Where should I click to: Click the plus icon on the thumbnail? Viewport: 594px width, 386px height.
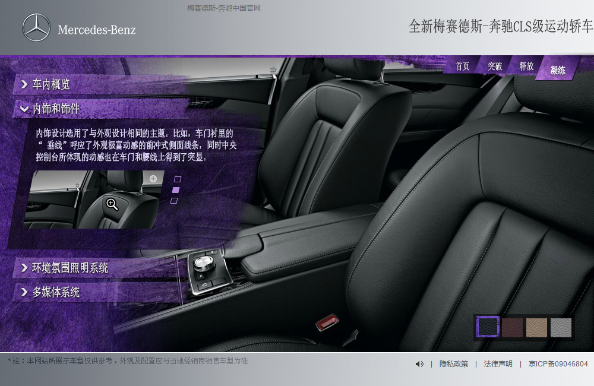pos(153,178)
